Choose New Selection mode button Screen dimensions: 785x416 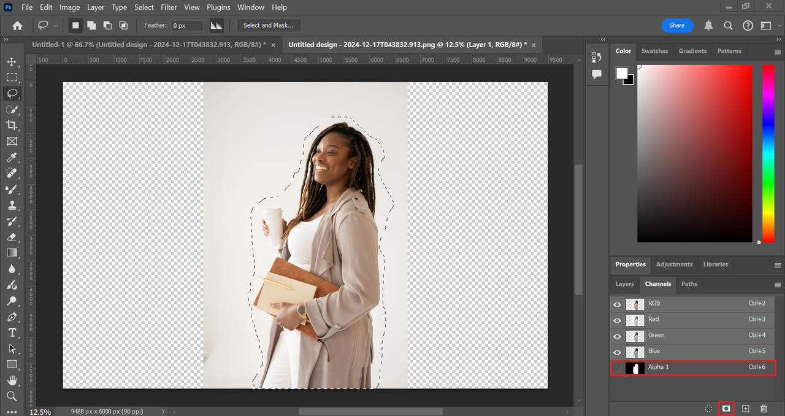[75, 25]
